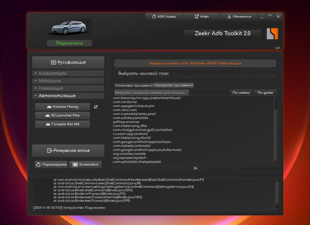Select com.icemobile.lenta.prod package
The width and height of the screenshot is (310, 225).
coord(134,114)
